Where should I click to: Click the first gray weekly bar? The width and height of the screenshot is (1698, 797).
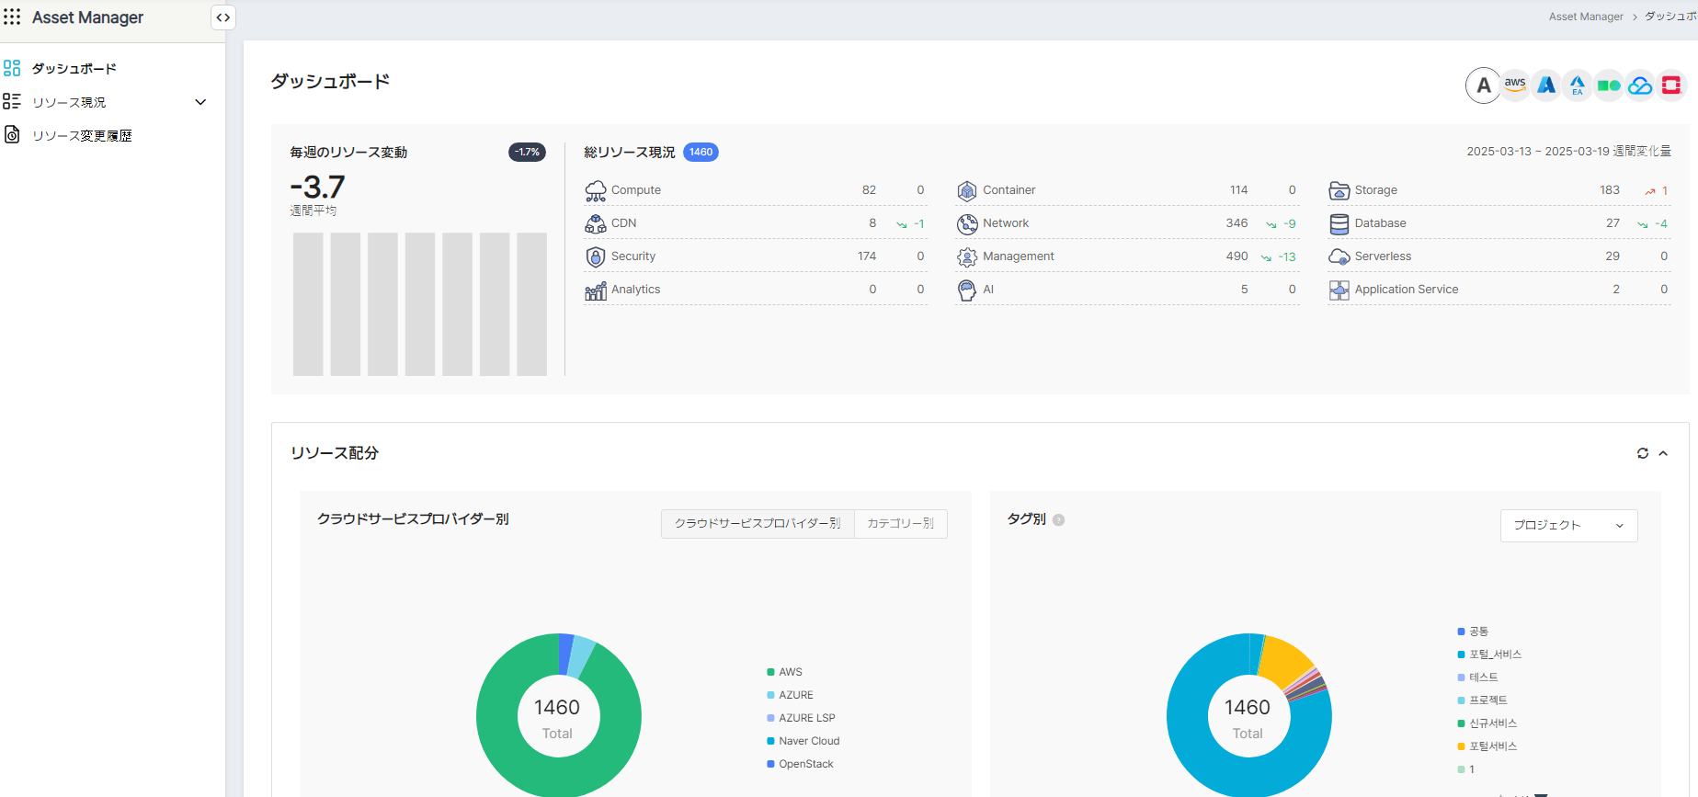[308, 304]
